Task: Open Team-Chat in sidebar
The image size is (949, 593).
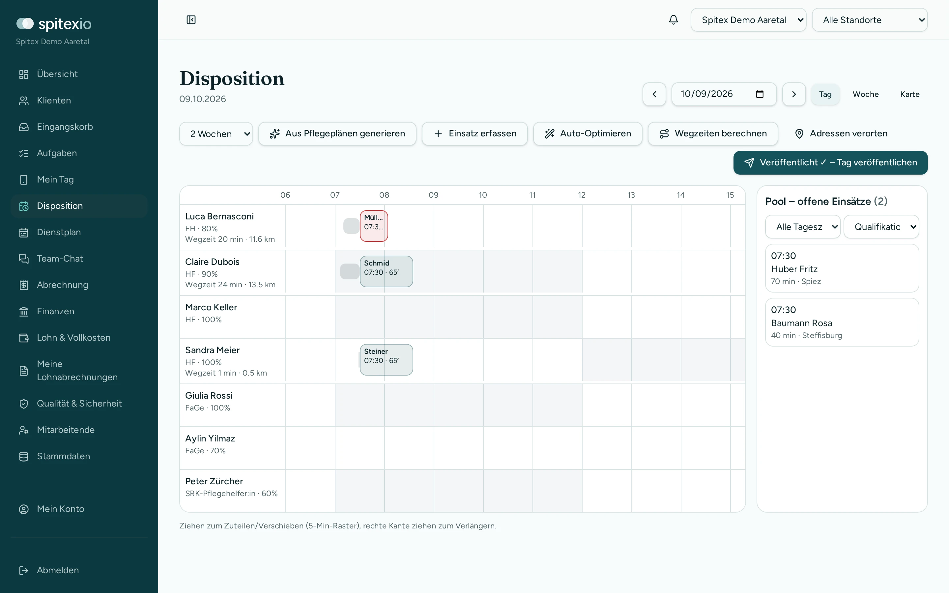Action: [79, 259]
